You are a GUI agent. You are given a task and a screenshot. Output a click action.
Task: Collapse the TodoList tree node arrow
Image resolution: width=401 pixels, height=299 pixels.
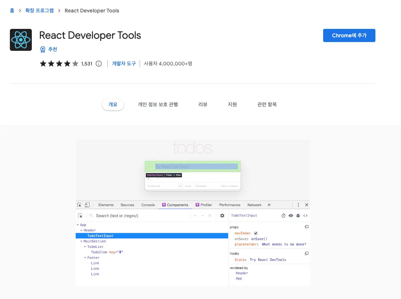coord(85,247)
